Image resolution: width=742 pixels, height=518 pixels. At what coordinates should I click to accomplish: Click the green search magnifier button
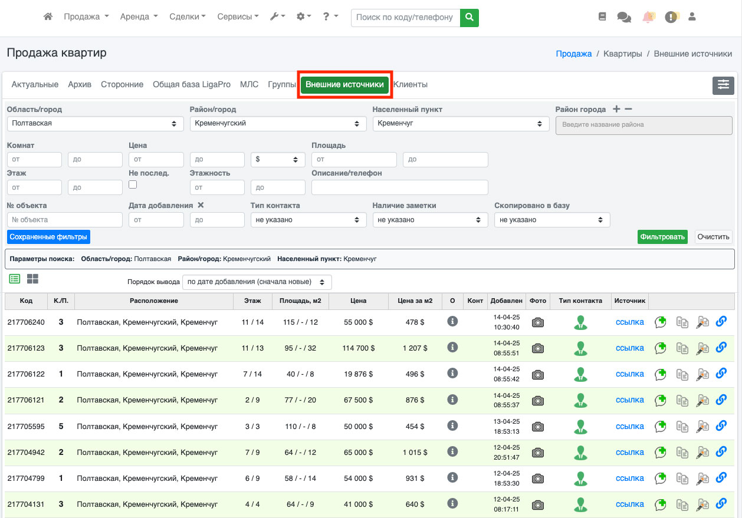tap(469, 17)
